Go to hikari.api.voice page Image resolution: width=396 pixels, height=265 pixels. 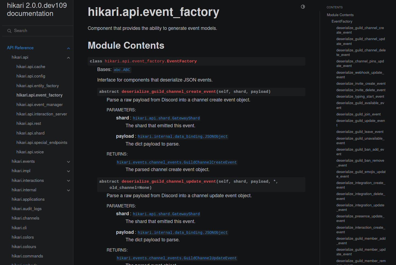(x=30, y=152)
